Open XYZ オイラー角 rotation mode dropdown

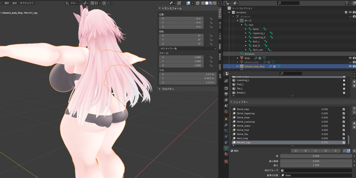(188, 48)
